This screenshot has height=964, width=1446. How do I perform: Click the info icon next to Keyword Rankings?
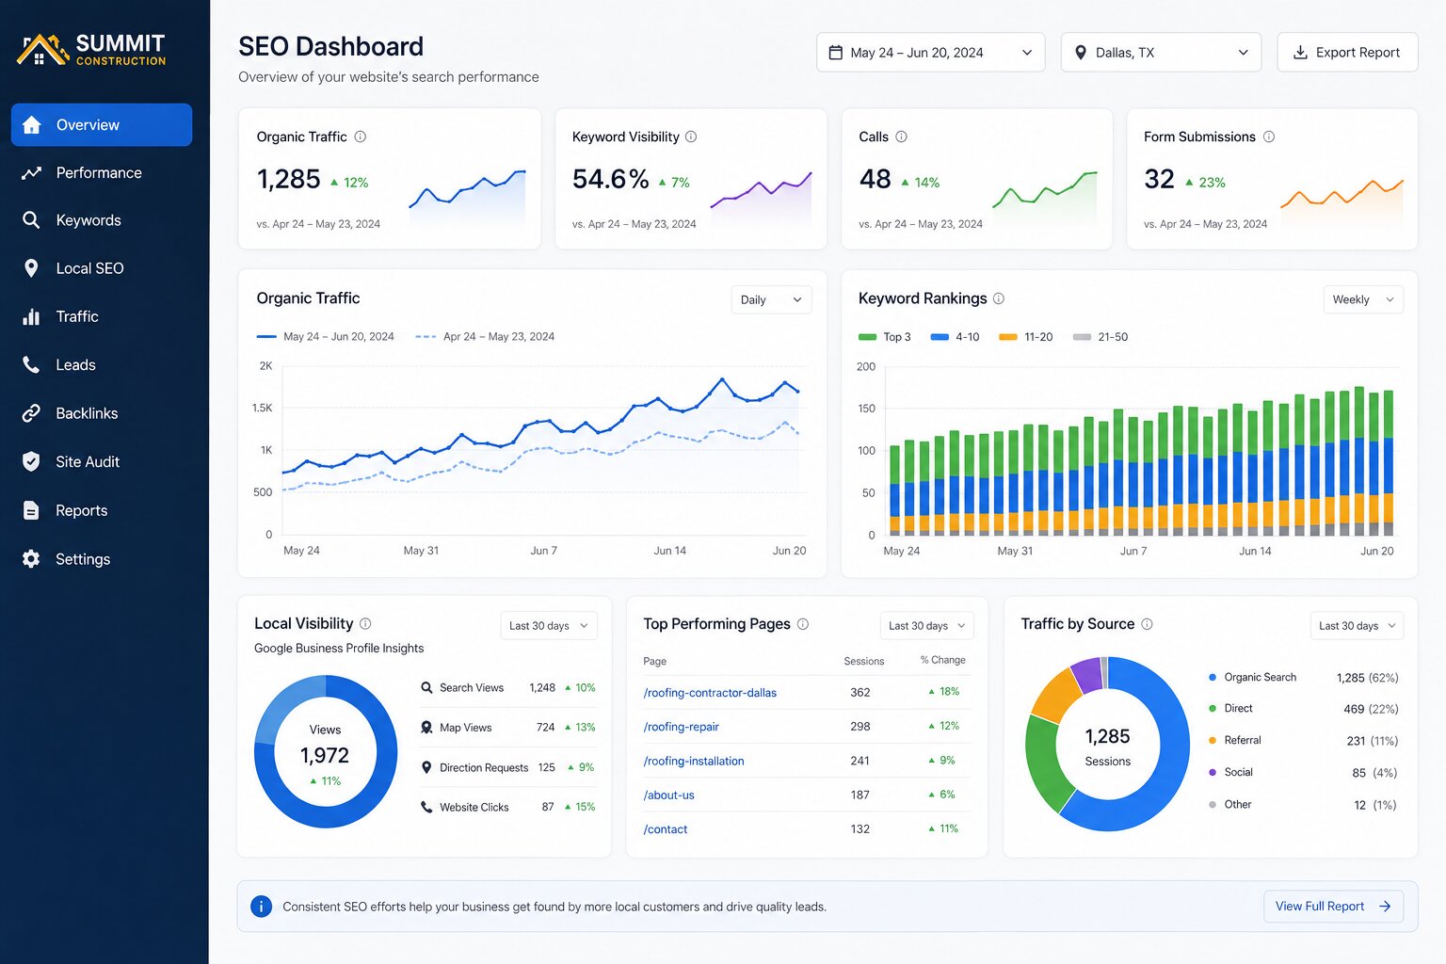pos(999,298)
